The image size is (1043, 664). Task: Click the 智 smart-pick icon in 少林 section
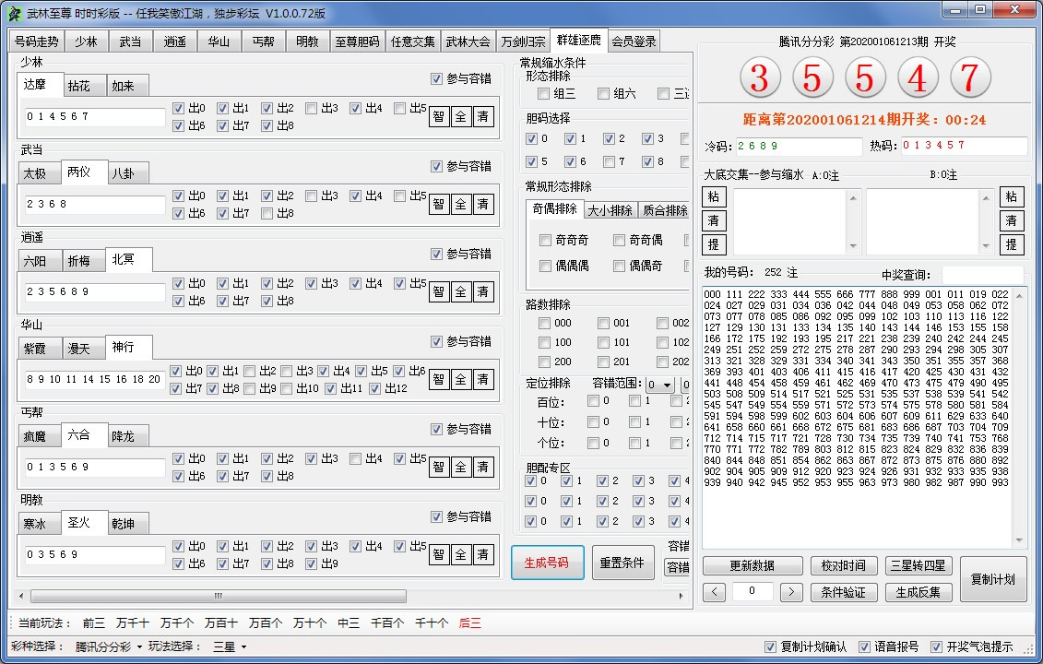click(x=439, y=115)
